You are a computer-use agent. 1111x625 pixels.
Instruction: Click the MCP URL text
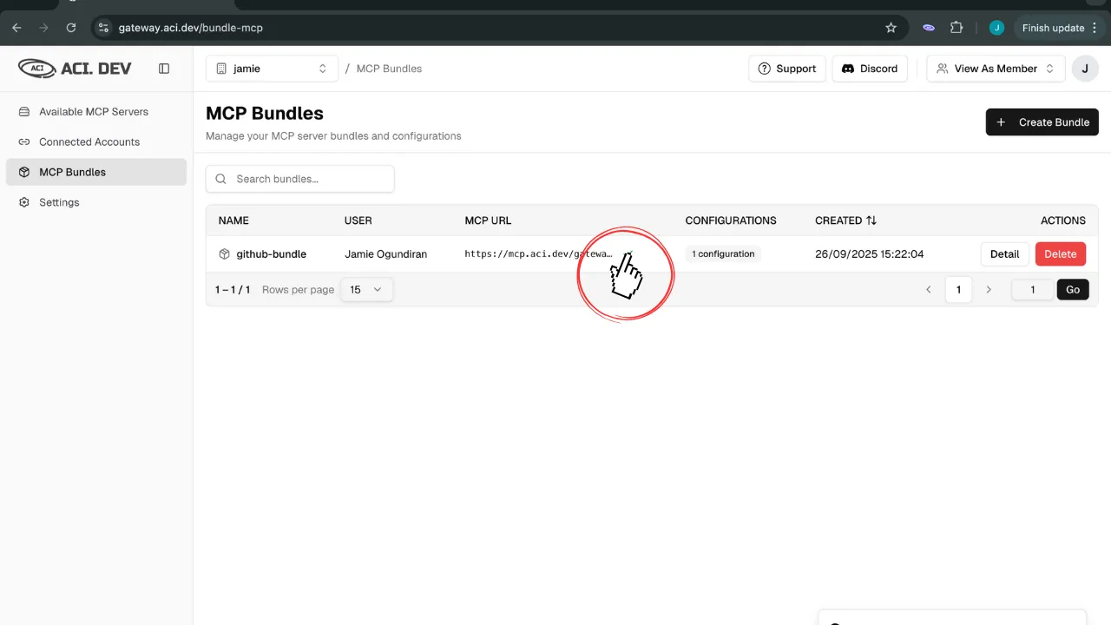(x=538, y=254)
